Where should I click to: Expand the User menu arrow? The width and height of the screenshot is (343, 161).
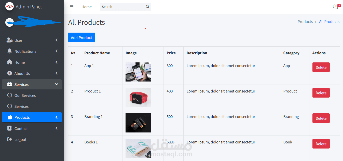click(57, 40)
